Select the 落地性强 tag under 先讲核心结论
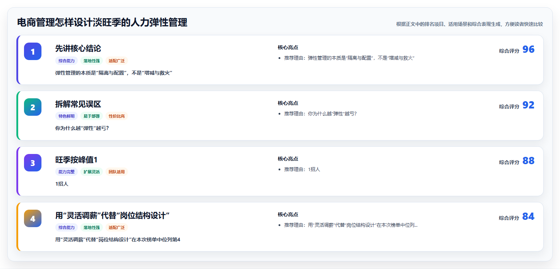Screen dimensions: 560x269 pos(92,61)
